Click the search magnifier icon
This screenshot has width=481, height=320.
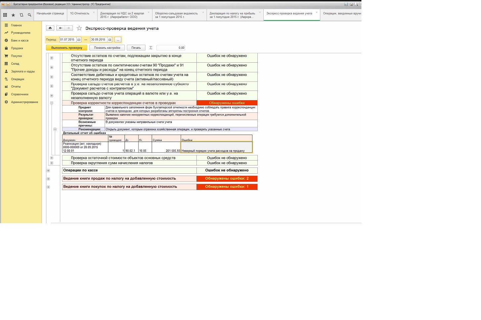[x=29, y=15]
